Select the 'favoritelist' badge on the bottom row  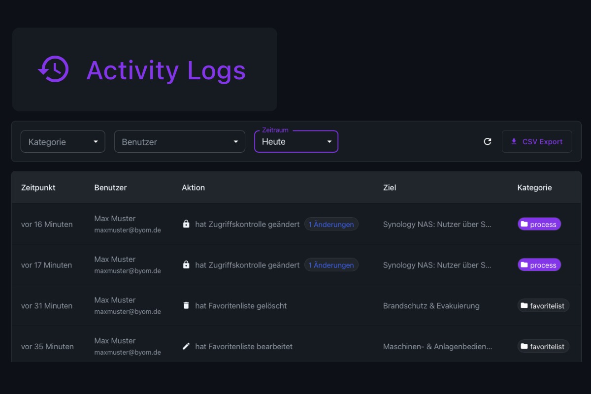pyautogui.click(x=543, y=346)
